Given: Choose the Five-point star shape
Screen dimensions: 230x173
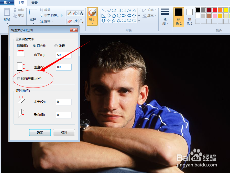Looking at the screenshot, I should tap(114, 20).
